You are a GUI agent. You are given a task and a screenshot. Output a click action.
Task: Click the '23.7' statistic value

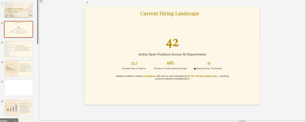point(134,63)
